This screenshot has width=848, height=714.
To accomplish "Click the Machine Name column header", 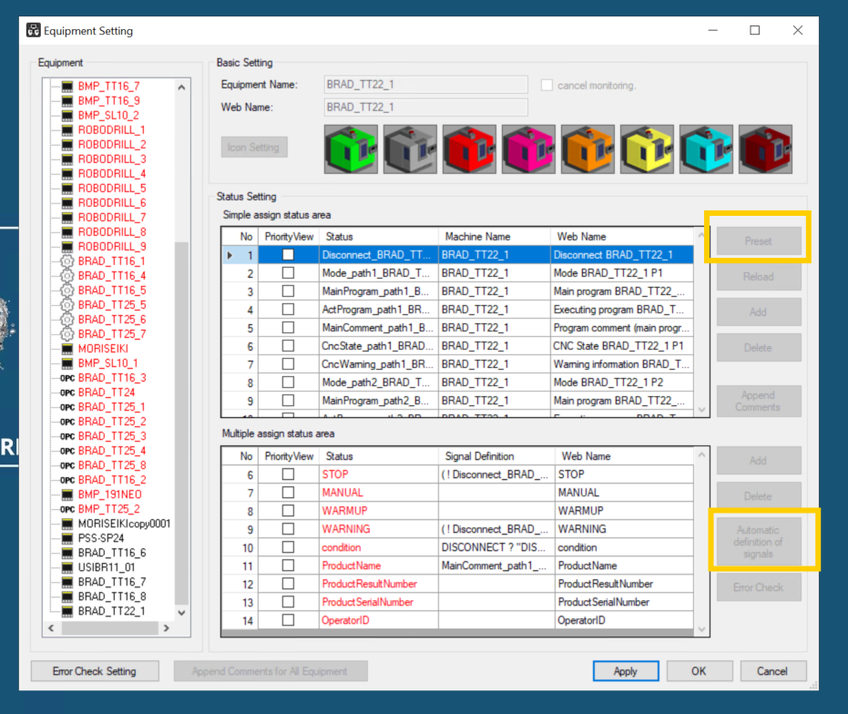I will [495, 237].
